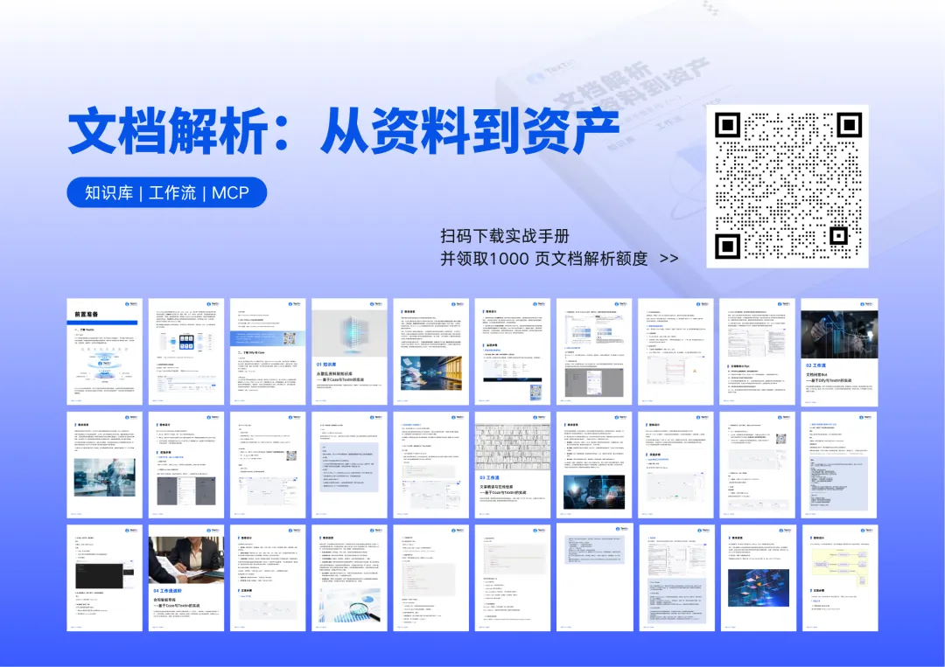Image resolution: width=945 pixels, height=667 pixels.
Task: Open page thumbnail showing golden corridor image
Action: pyautogui.click(x=430, y=351)
